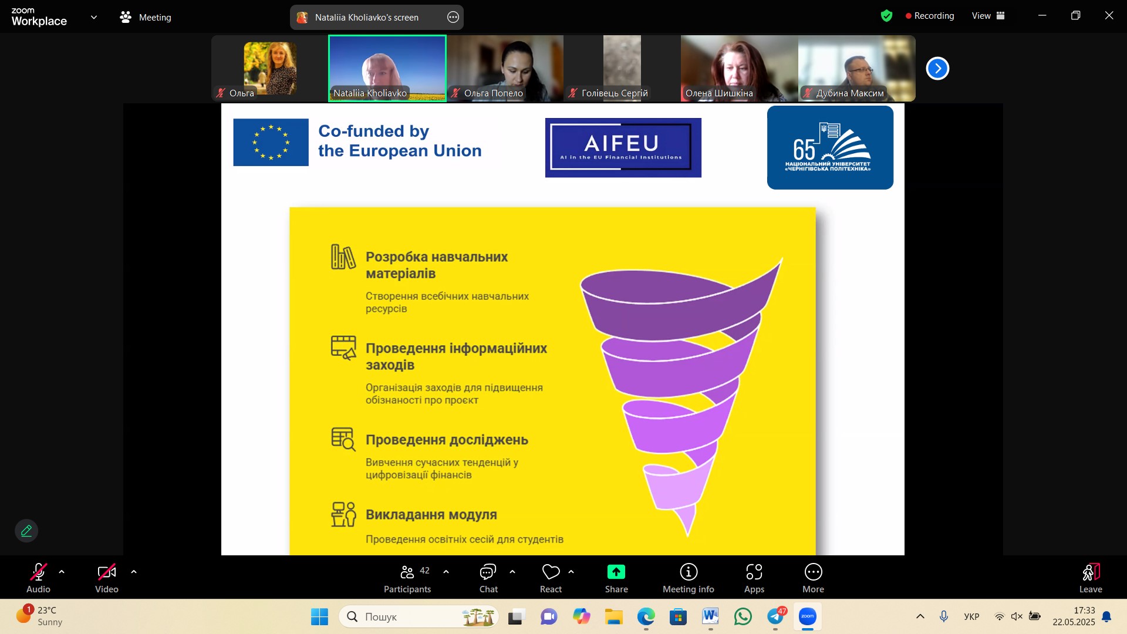Open the Apps panel

754,578
